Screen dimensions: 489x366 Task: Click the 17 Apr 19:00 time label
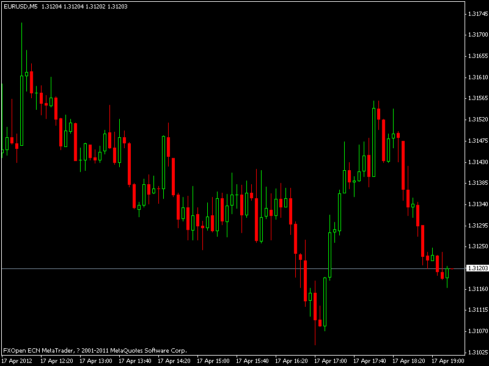[x=447, y=361]
